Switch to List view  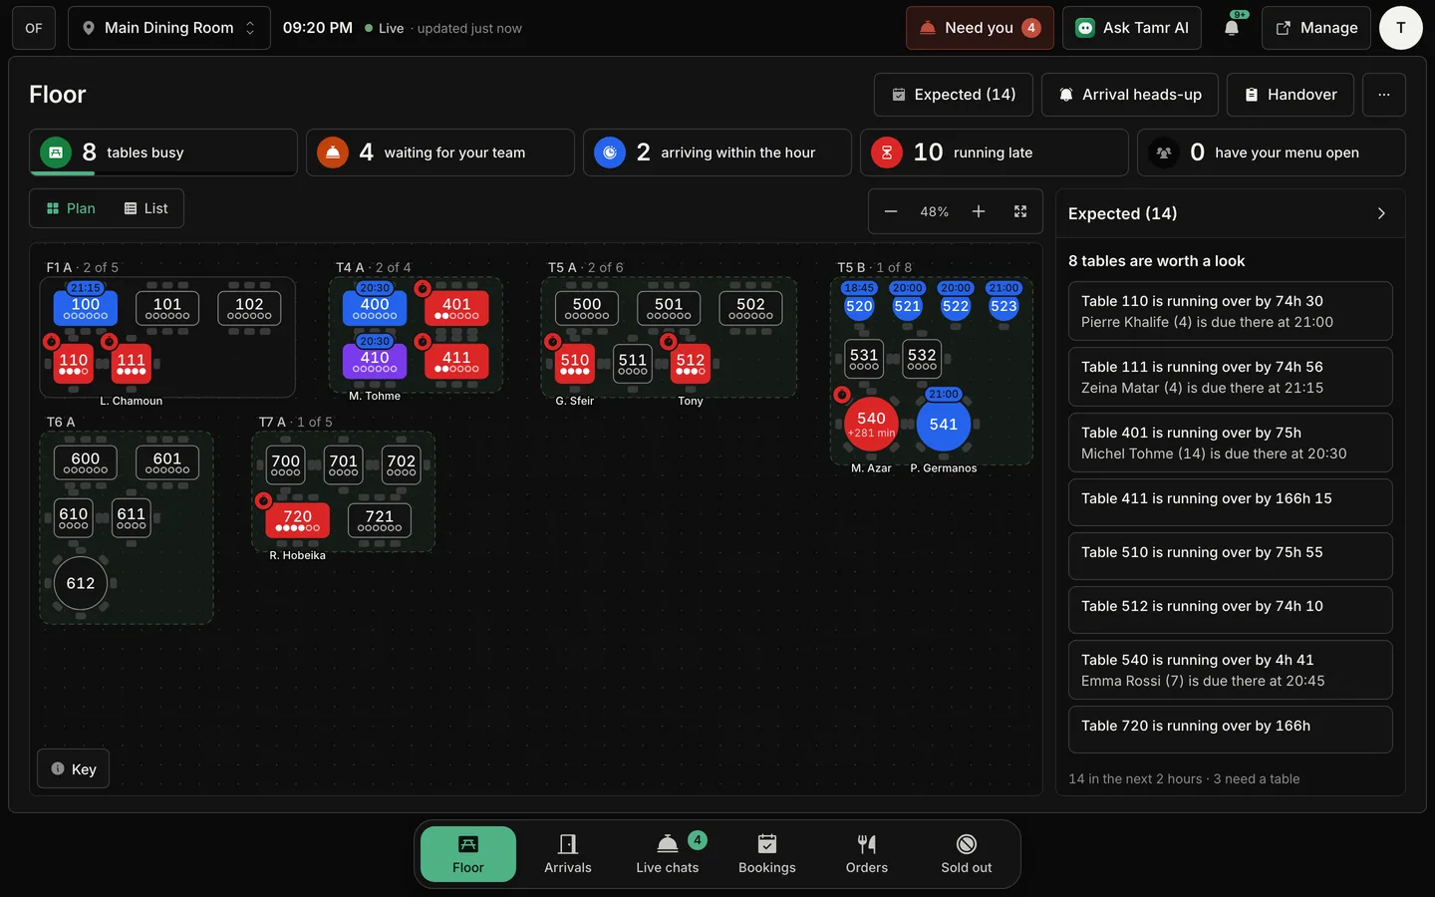[145, 208]
